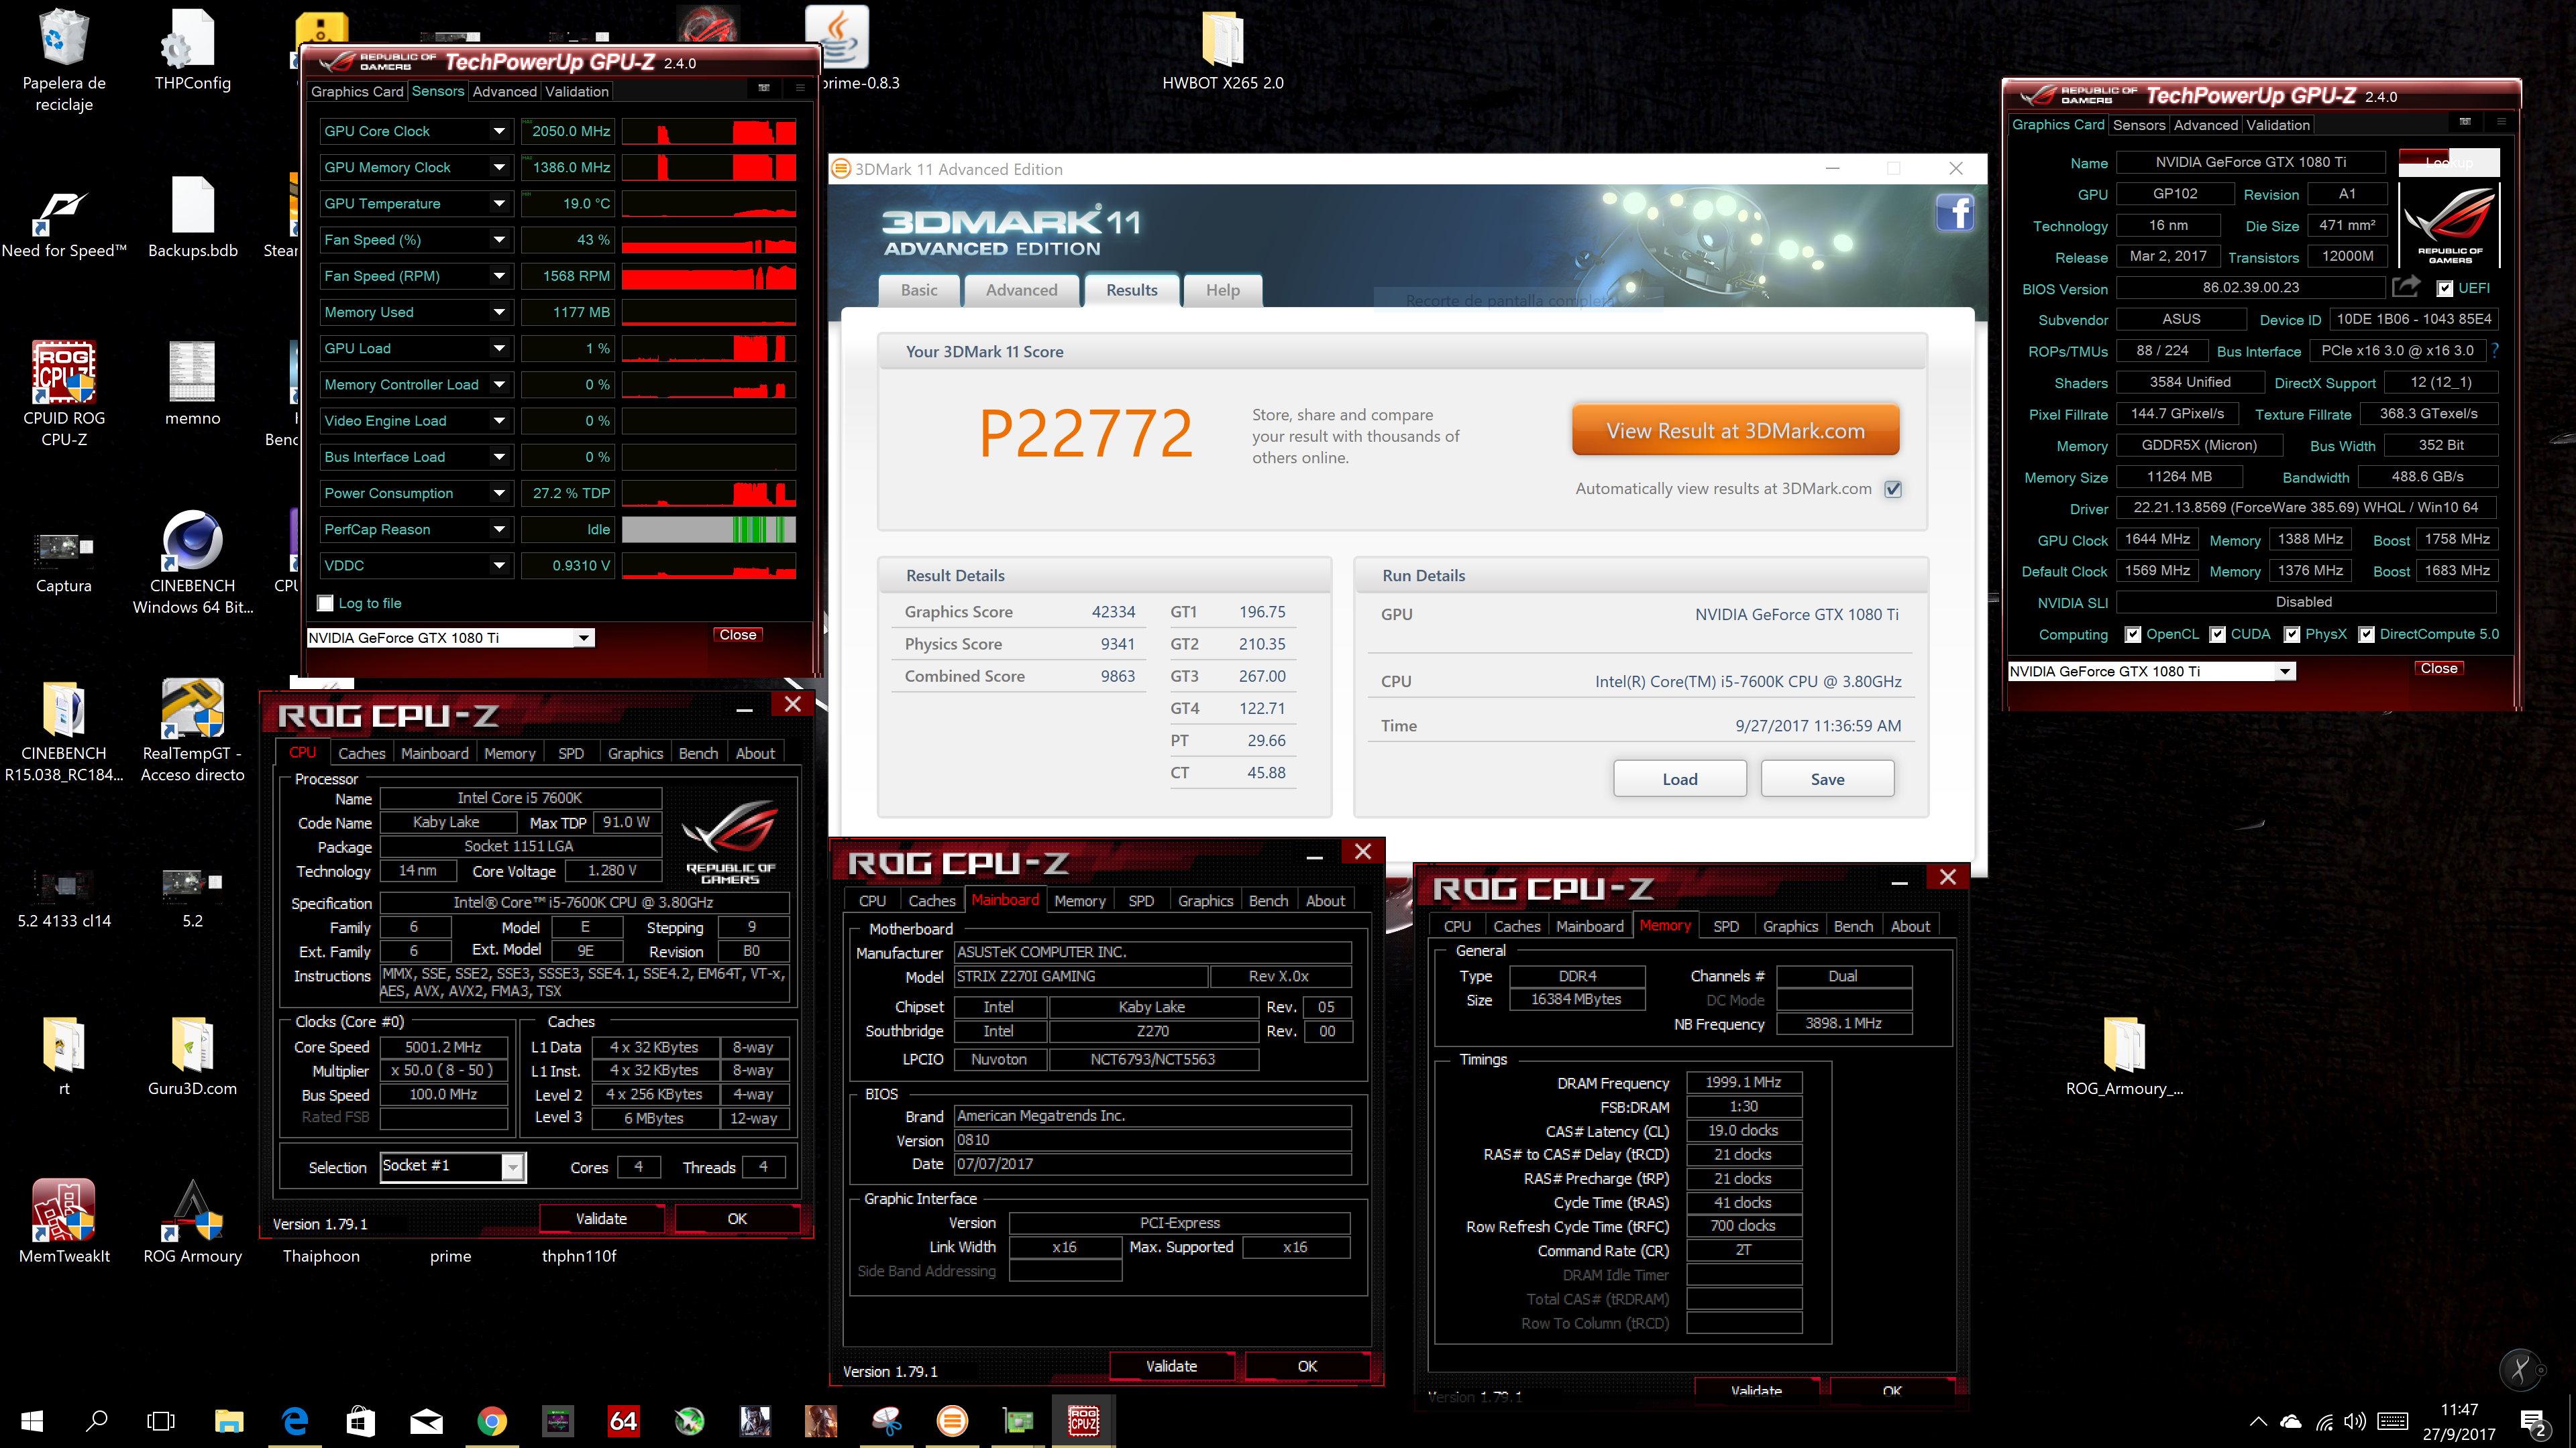Open the AIDA64 taskbar icon

[x=623, y=1420]
